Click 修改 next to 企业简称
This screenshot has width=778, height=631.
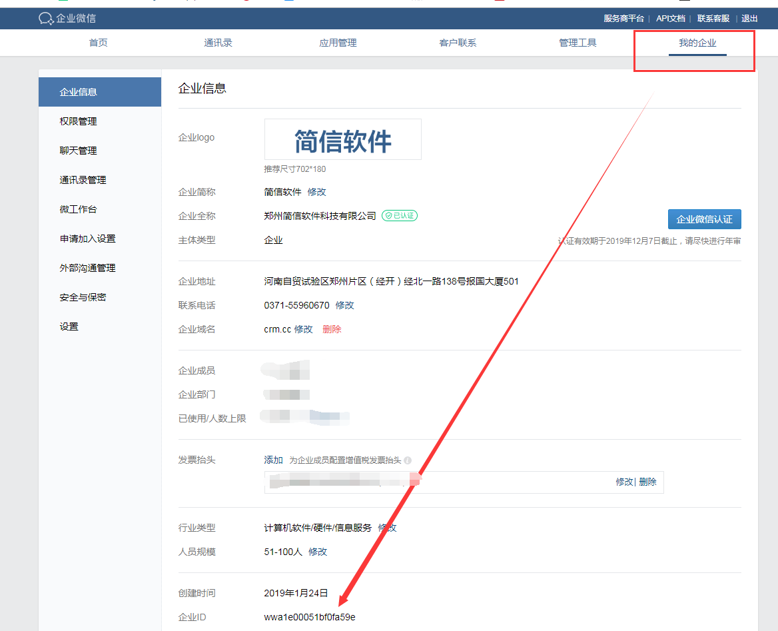(316, 192)
